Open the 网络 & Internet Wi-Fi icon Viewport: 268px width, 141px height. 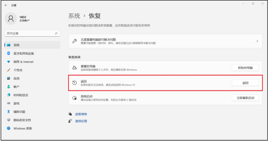click(x=9, y=62)
